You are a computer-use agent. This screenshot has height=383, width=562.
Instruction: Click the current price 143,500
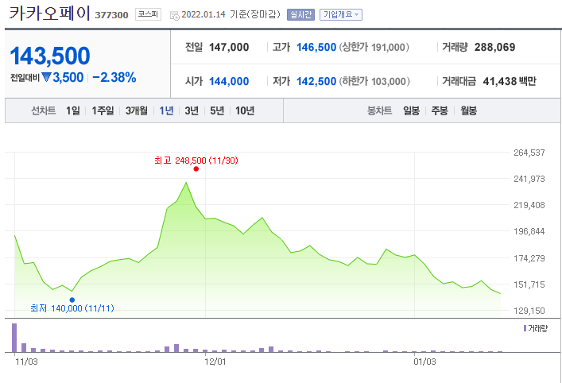click(x=50, y=56)
